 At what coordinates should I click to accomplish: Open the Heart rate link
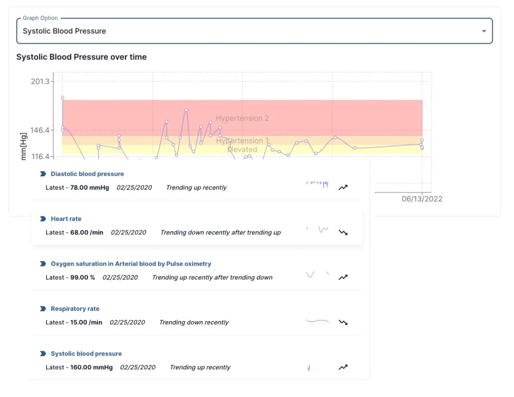[x=66, y=219]
